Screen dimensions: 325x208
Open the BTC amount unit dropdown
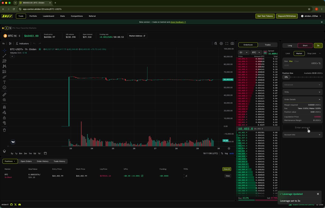[x=256, y=52]
